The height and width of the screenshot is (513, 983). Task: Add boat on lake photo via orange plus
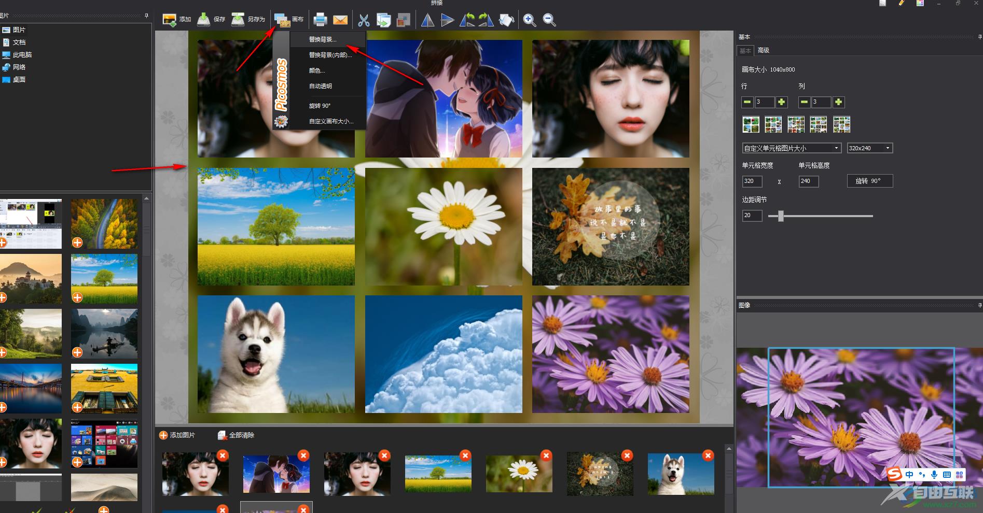(77, 352)
